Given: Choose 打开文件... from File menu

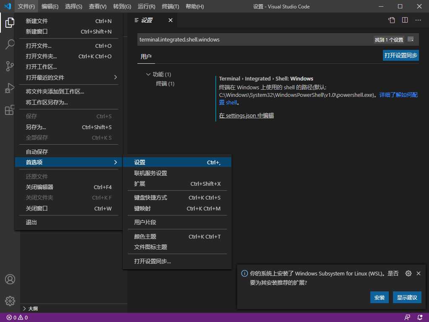Looking at the screenshot, I should (69, 46).
